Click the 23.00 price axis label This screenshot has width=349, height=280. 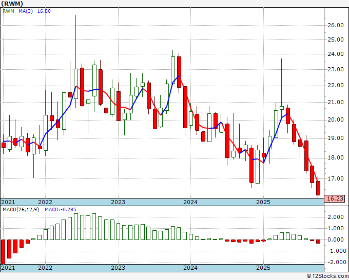(336, 69)
